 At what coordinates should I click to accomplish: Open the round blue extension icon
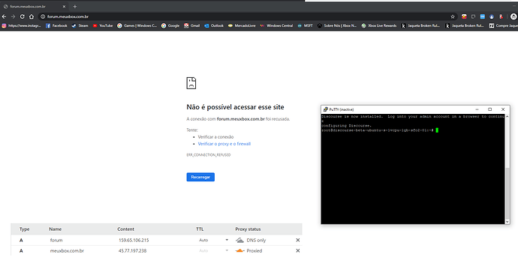point(492,16)
